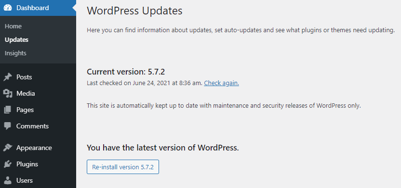Open the Posts menu label

(x=24, y=77)
